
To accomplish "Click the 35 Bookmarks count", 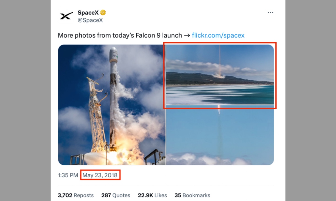I will 192,196.
